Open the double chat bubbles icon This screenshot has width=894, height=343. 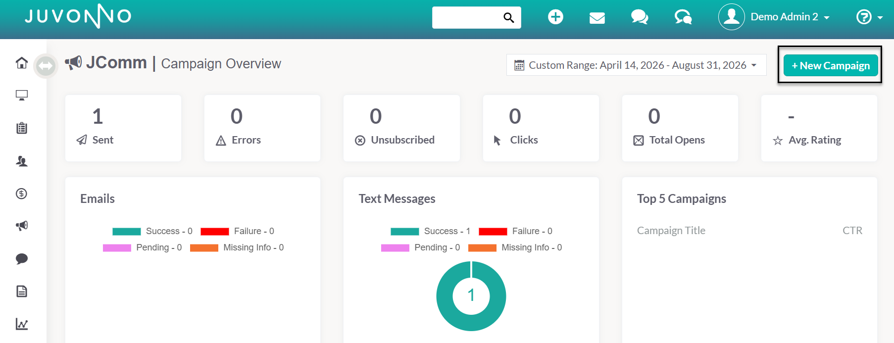pyautogui.click(x=640, y=17)
